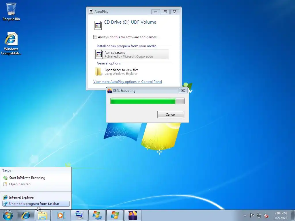Open the Recycle Bin desktop icon
The height and width of the screenshot is (221, 295).
(x=11, y=12)
